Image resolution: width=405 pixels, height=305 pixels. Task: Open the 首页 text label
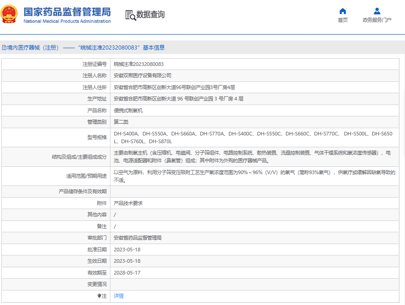(x=343, y=20)
